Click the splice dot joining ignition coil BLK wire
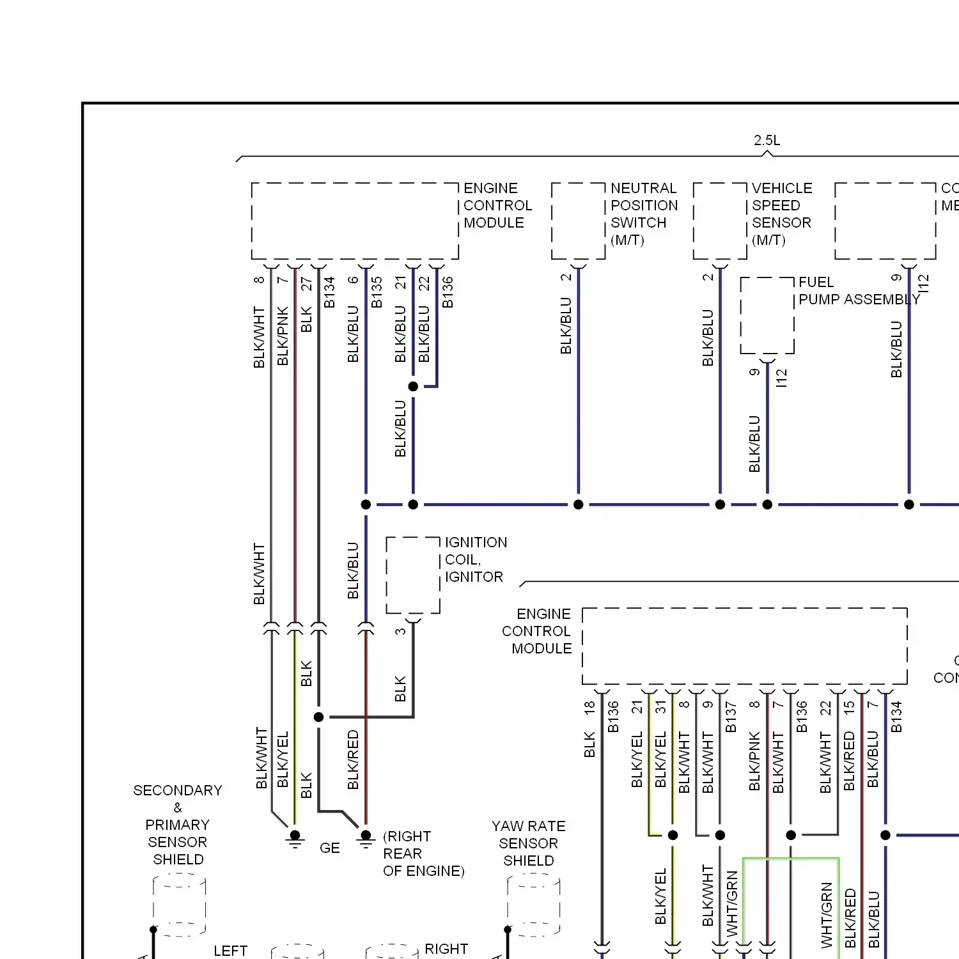959x959 pixels. coord(318,717)
